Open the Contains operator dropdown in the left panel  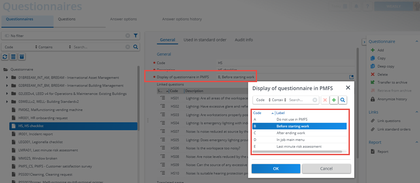point(45,47)
